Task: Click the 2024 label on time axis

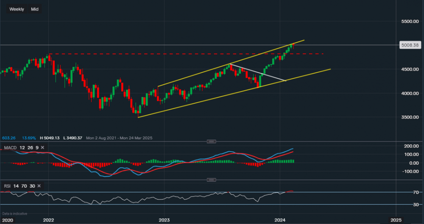Action: point(280,220)
